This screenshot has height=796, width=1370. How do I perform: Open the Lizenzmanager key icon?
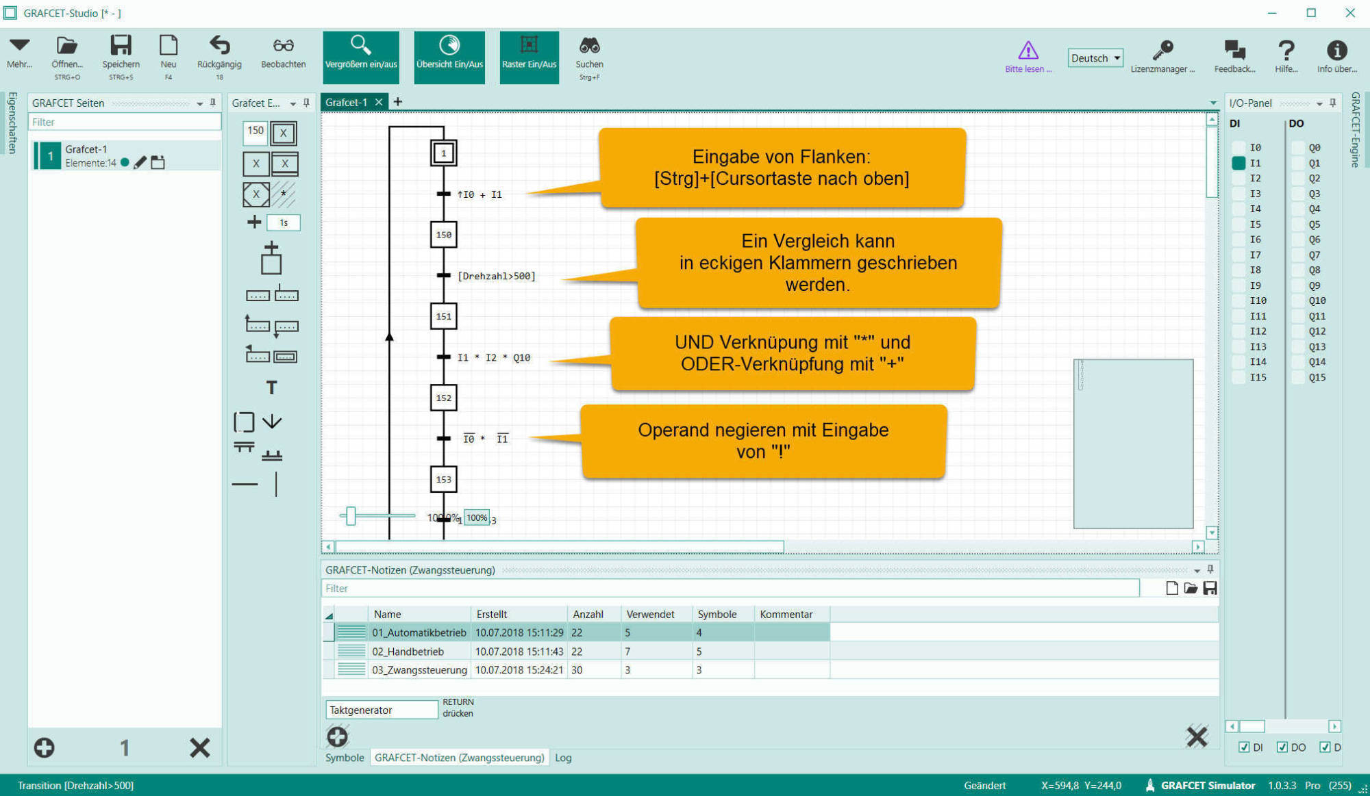click(1162, 49)
